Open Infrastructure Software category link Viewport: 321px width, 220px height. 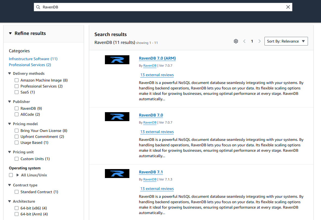pos(33,59)
